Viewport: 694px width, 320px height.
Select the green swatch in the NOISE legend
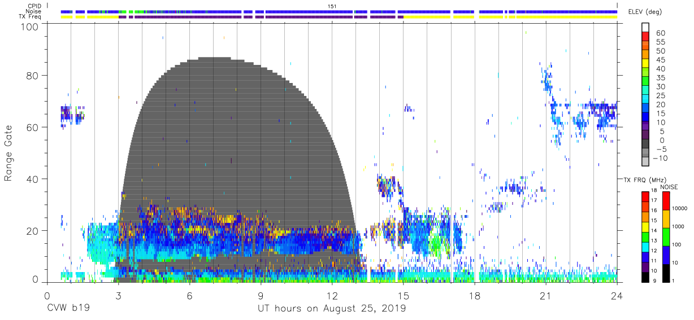tap(665, 236)
